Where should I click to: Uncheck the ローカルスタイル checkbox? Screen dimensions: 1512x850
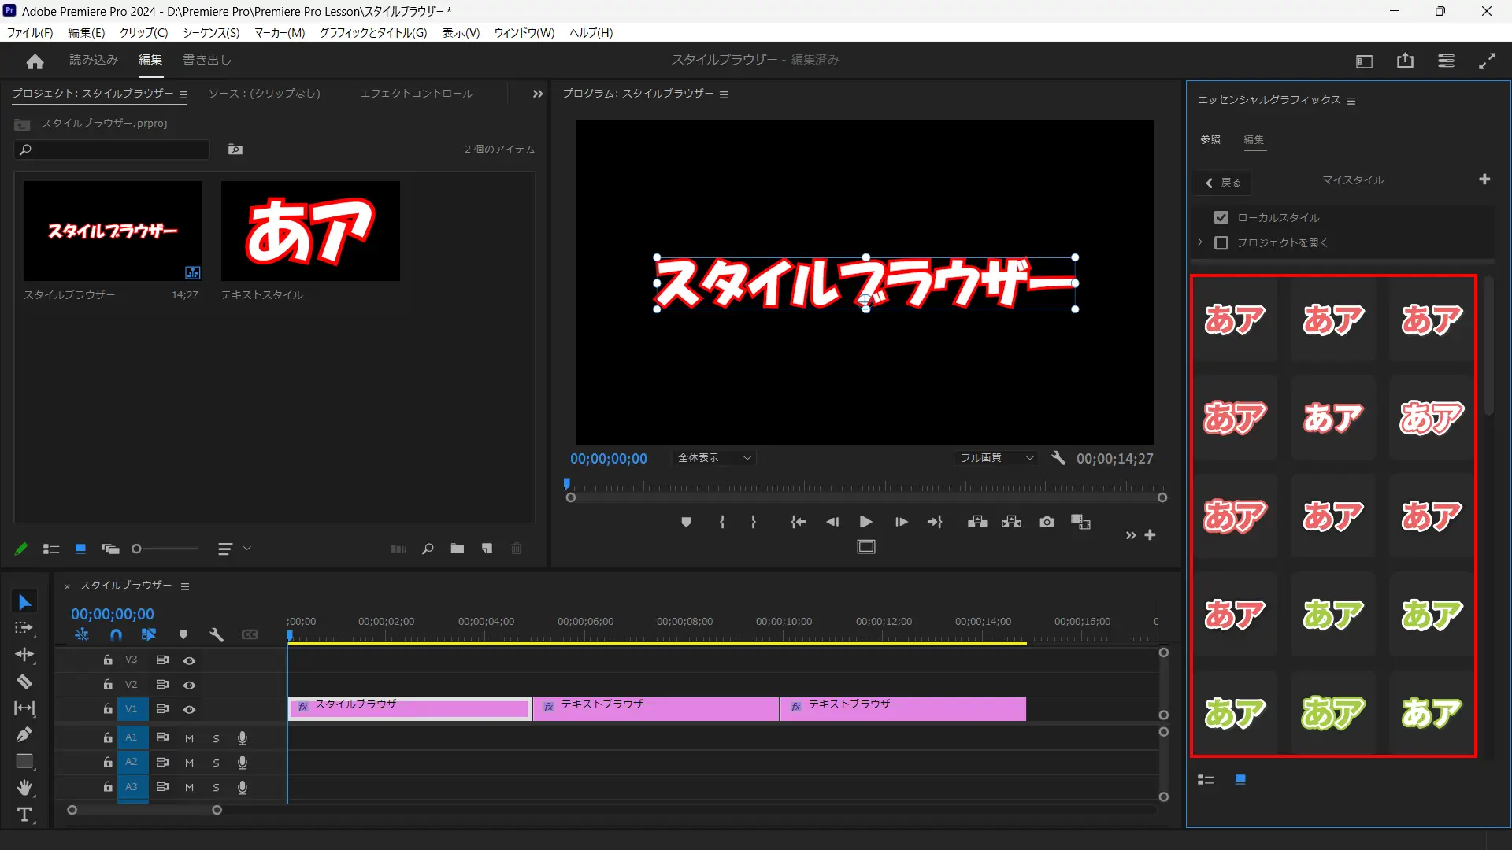(x=1221, y=218)
